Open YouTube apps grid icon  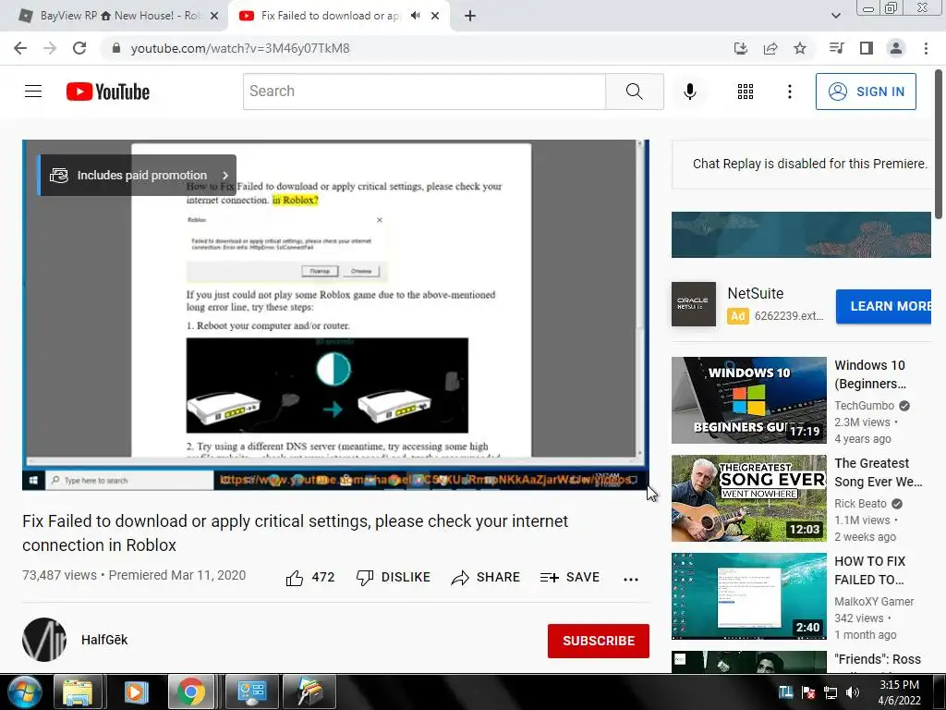click(746, 92)
